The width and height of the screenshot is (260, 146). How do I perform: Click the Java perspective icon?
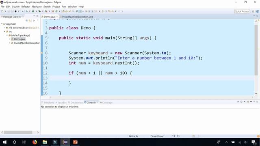coord(257,11)
